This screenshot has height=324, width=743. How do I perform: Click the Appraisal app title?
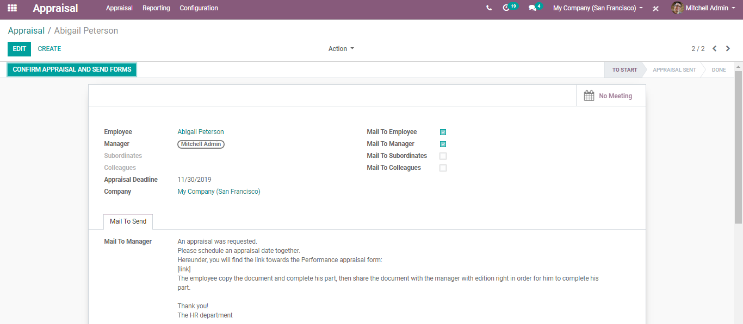click(x=55, y=8)
